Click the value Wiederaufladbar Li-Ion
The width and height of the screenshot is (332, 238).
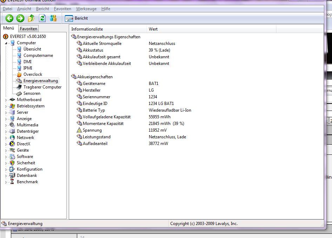coord(170,110)
